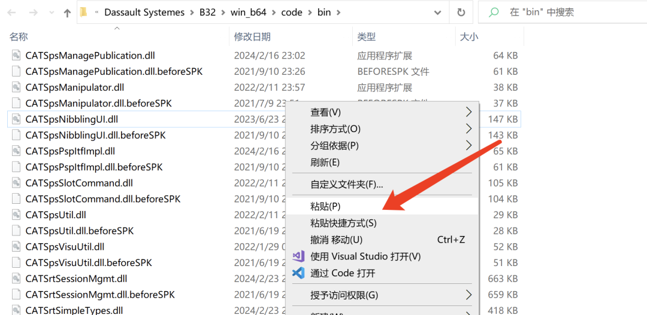Click the search magnifier icon

494,13
